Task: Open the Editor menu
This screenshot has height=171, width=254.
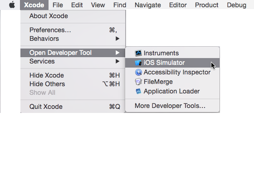Action: [x=178, y=5]
